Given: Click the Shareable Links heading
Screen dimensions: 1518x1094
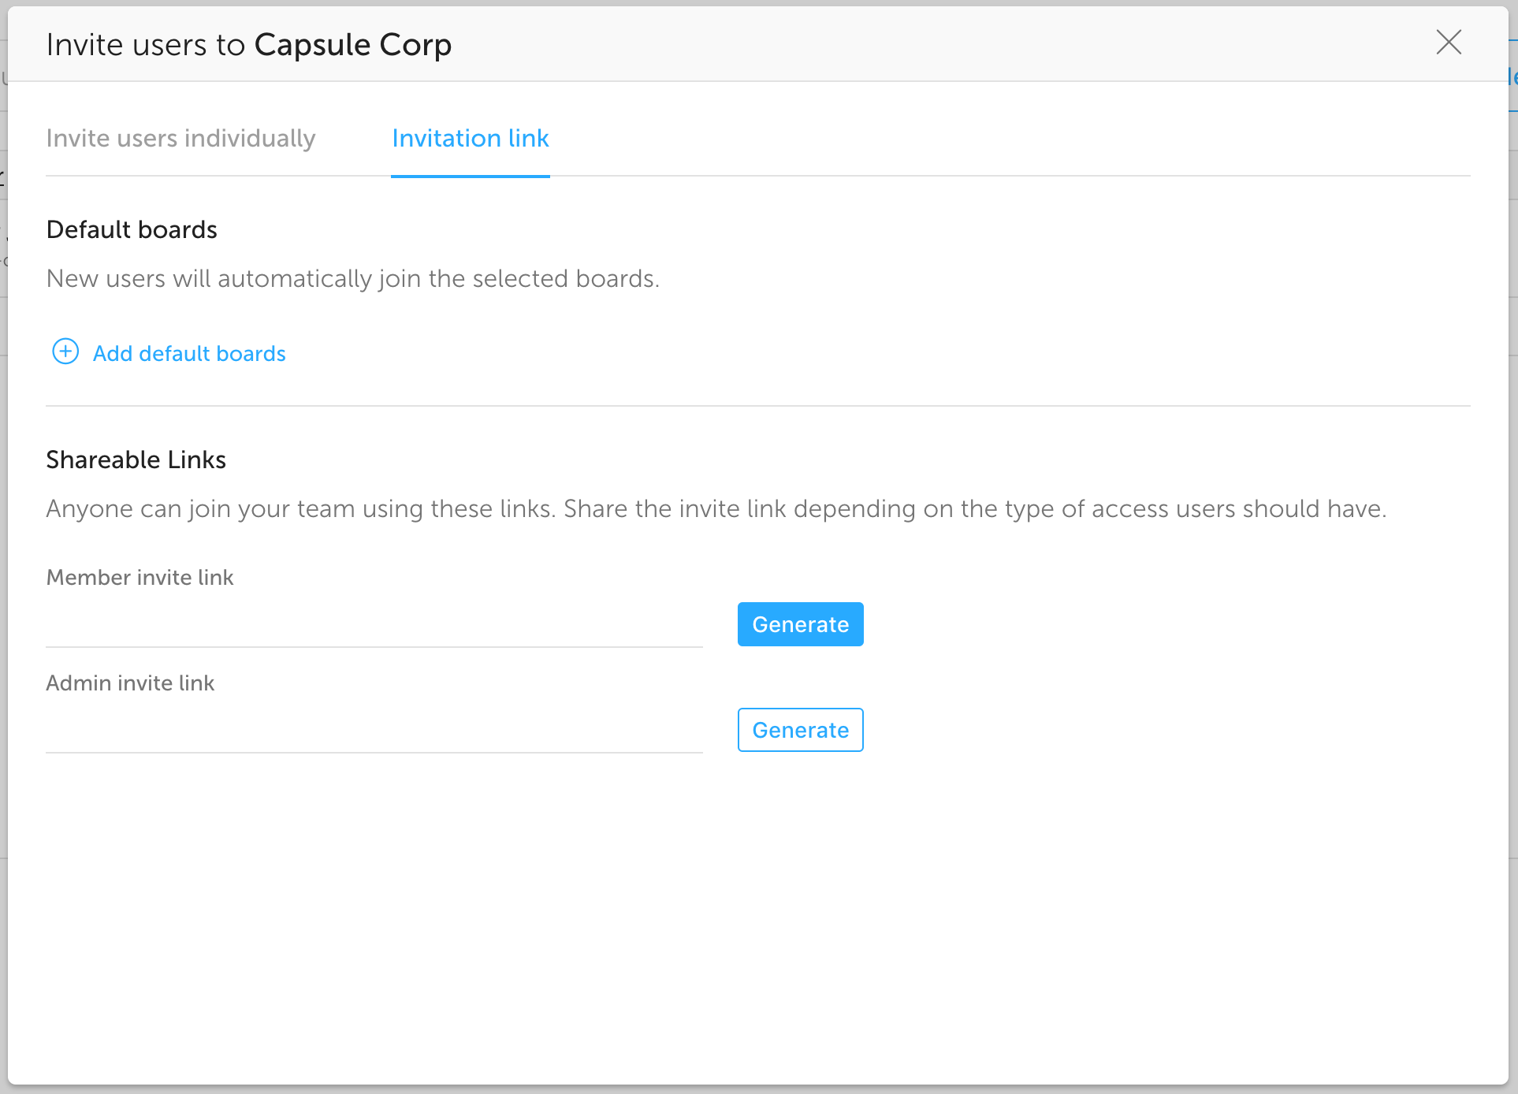Looking at the screenshot, I should [136, 460].
